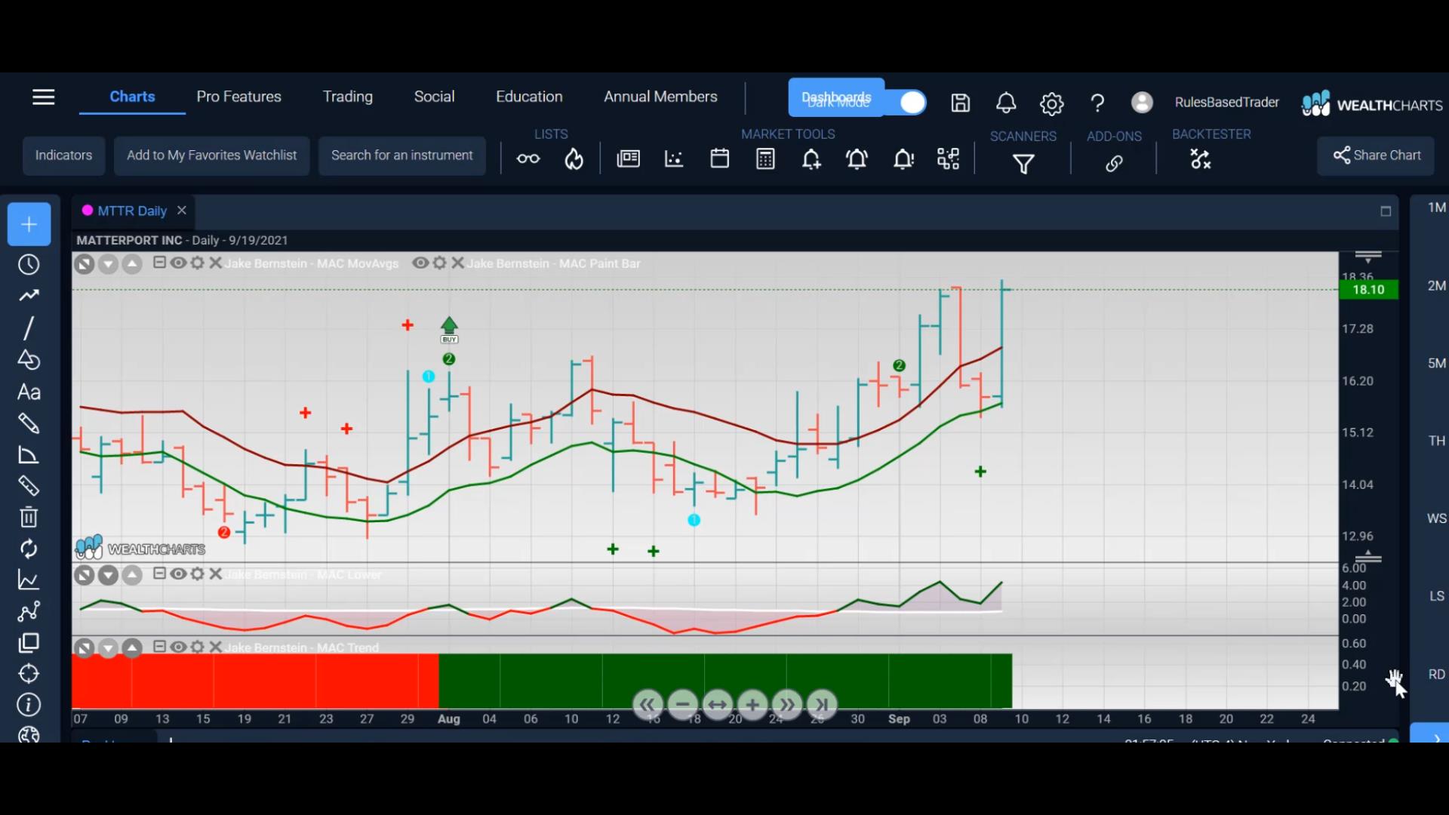Open the Annual Members menu

click(x=660, y=97)
